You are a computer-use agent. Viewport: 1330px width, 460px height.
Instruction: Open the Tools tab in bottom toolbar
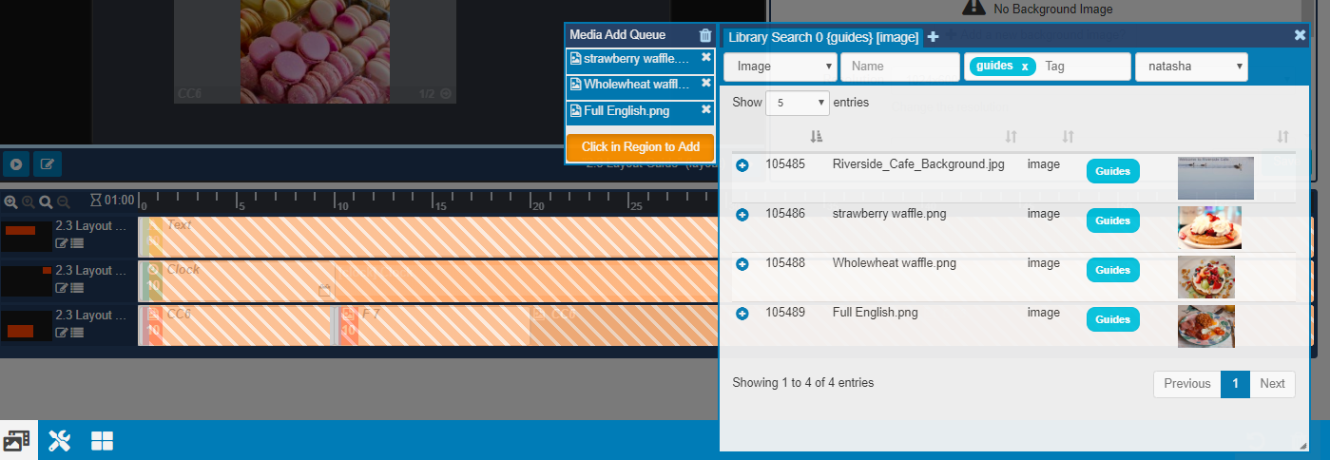pos(59,441)
